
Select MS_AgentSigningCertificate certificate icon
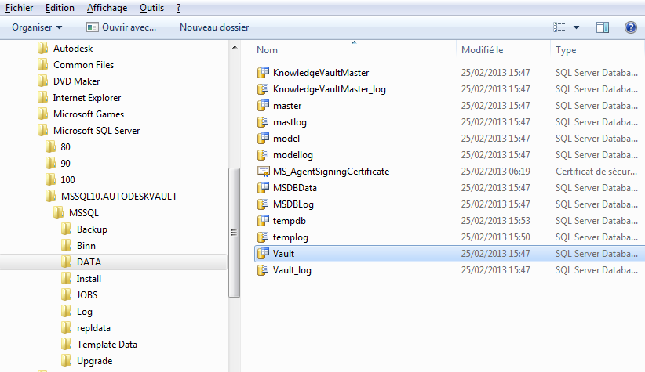coord(264,172)
